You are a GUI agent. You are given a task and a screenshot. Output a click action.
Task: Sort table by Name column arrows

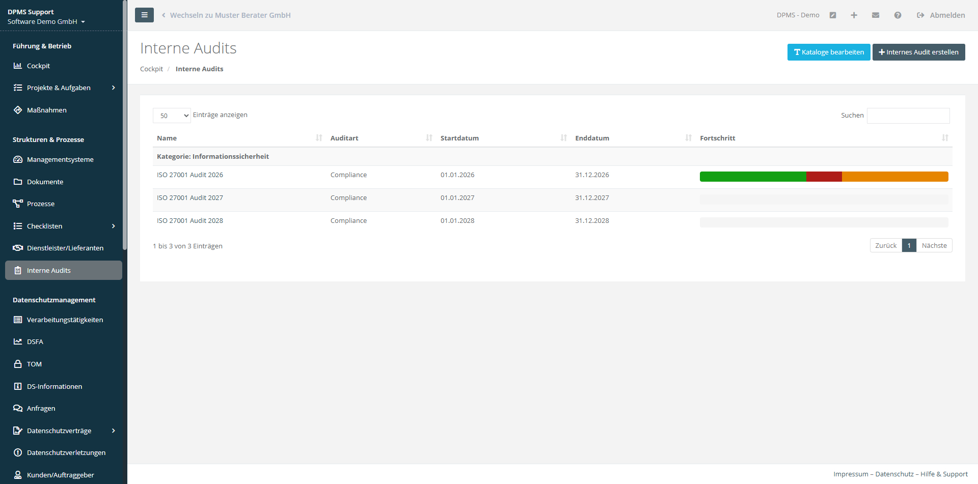319,138
